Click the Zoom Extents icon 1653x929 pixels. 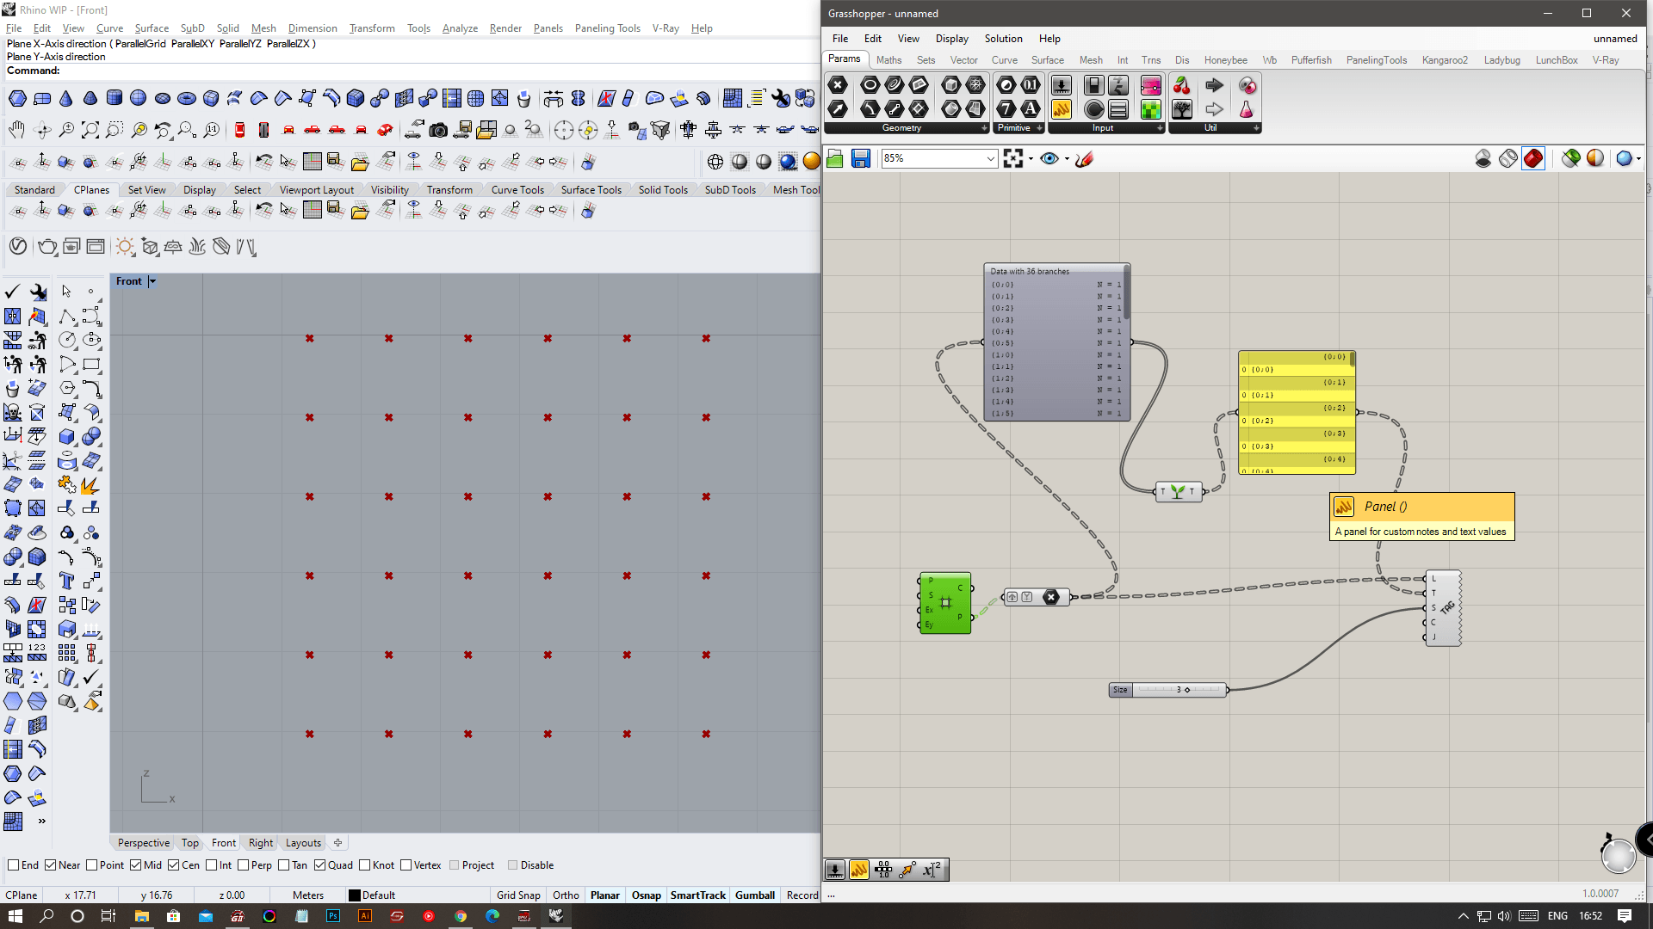point(90,130)
